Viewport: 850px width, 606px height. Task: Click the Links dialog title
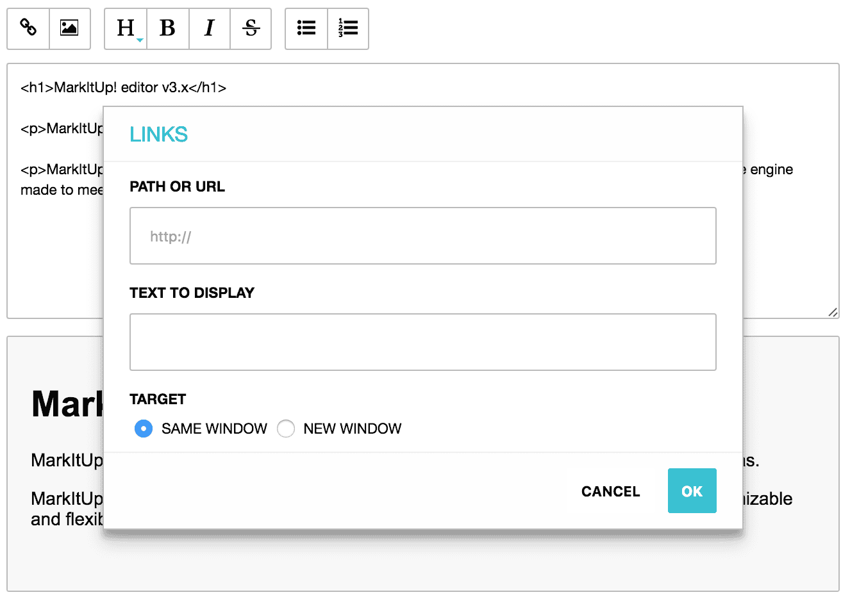coord(158,135)
